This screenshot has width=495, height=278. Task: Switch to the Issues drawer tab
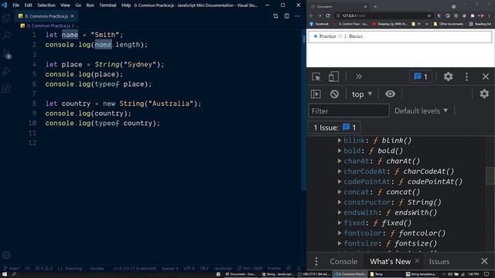439,261
